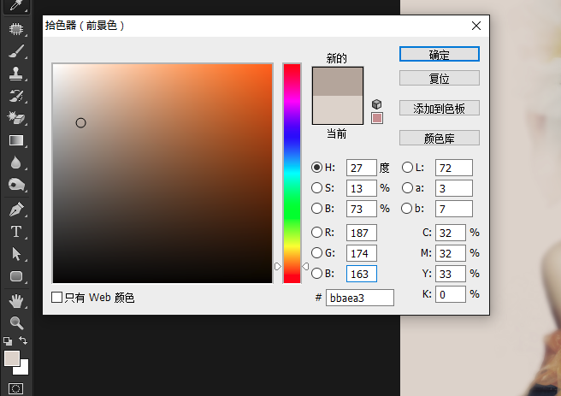The height and width of the screenshot is (396, 561).
Task: Select the Brush tool
Action: tap(16, 51)
